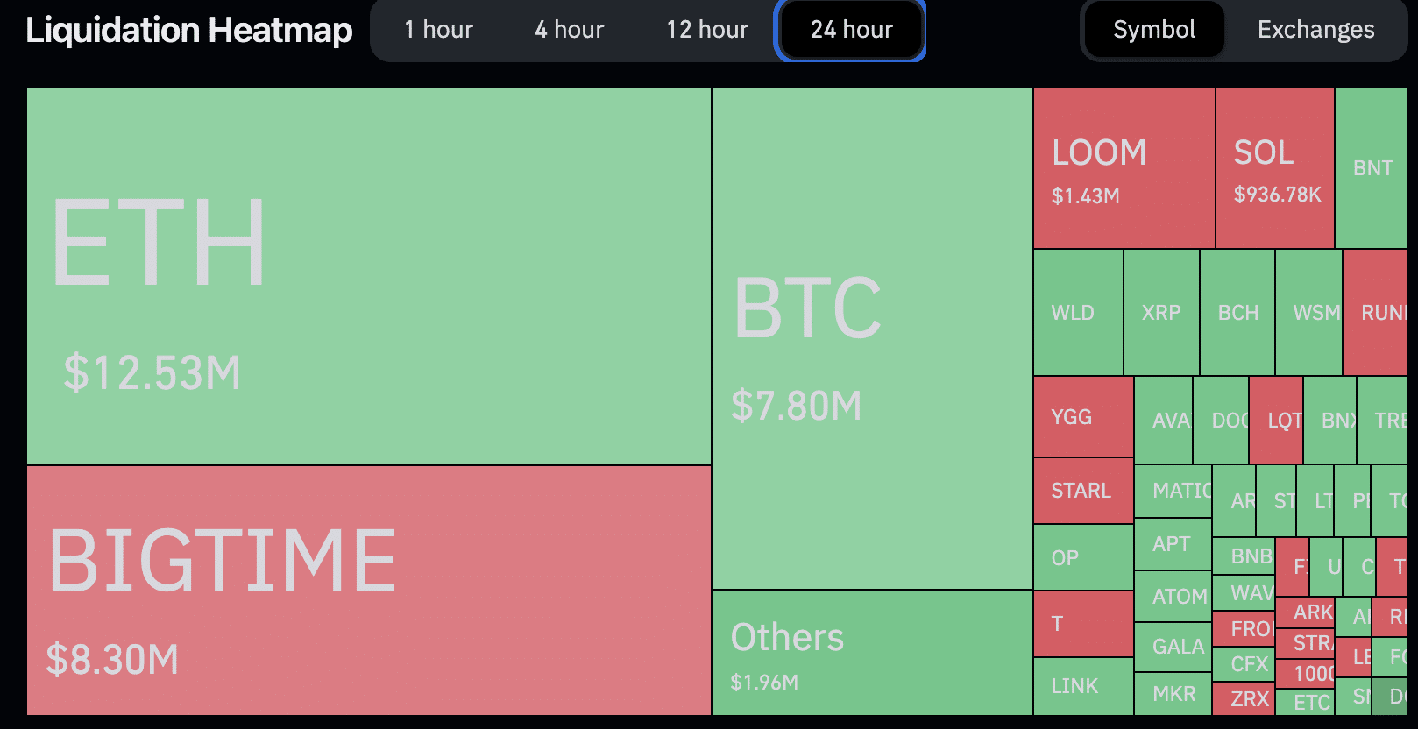Click the XRP heatmap tile
This screenshot has height=729, width=1418.
tap(1161, 313)
